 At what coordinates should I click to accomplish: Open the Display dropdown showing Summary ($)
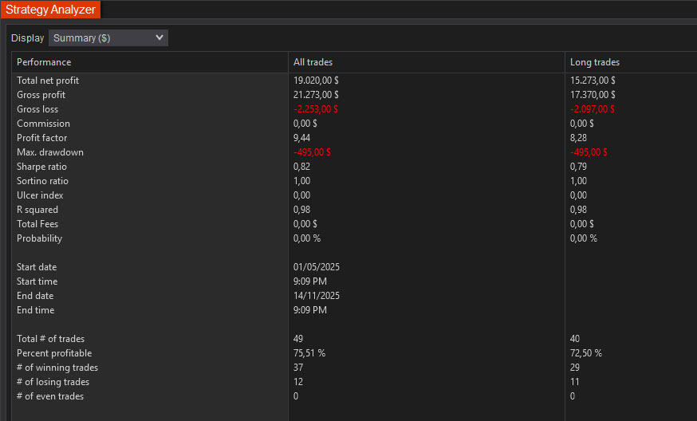[x=108, y=38]
